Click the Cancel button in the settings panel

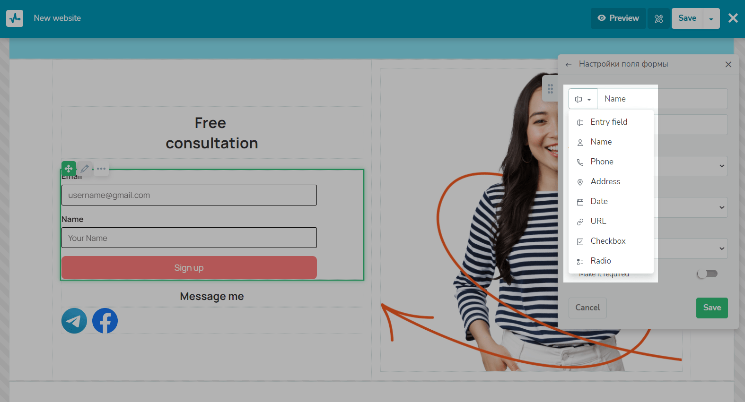click(587, 308)
